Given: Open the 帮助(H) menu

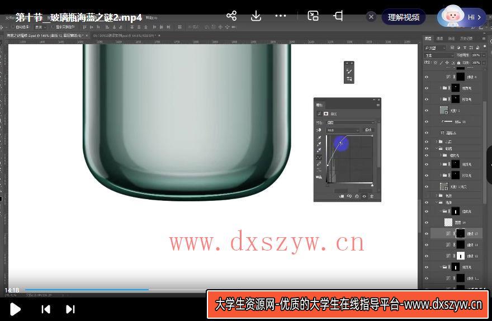Looking at the screenshot, I should click(x=152, y=18).
